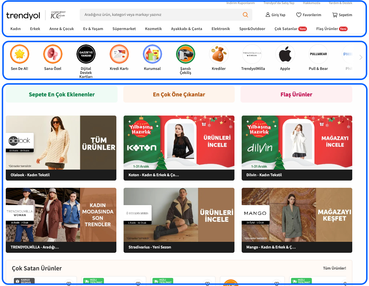Open Dijital Destek Kartları icon
The height and width of the screenshot is (286, 369).
click(86, 54)
